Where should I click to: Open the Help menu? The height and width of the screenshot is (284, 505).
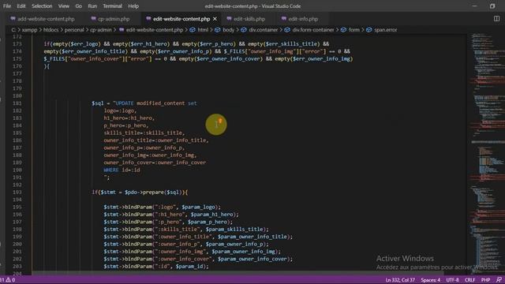(x=133, y=6)
